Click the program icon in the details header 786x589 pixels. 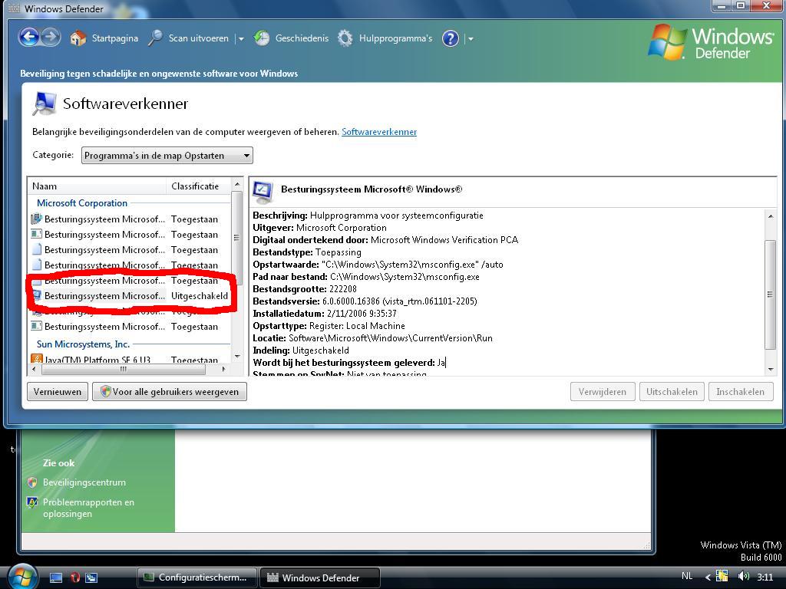(263, 191)
